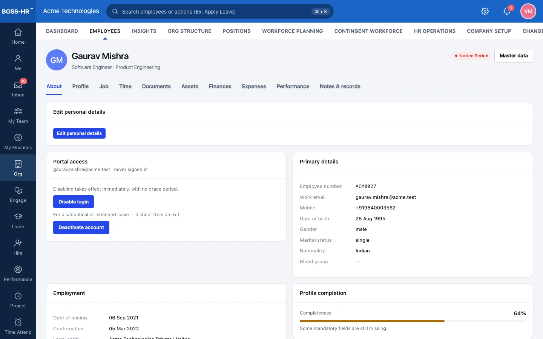Image resolution: width=543 pixels, height=339 pixels.
Task: Focus the employee search field
Action: pos(220,11)
